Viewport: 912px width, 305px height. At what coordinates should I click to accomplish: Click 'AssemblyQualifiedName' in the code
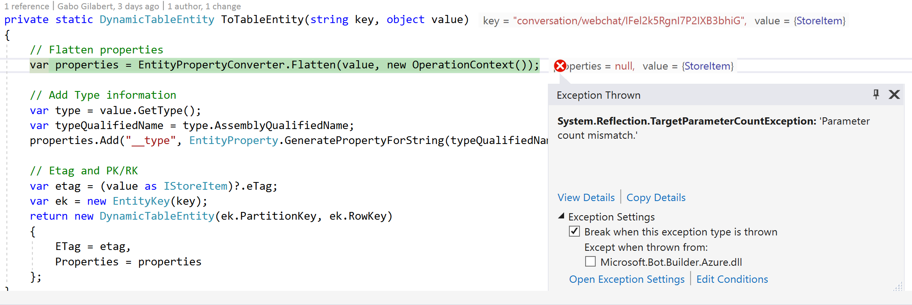[x=281, y=125]
